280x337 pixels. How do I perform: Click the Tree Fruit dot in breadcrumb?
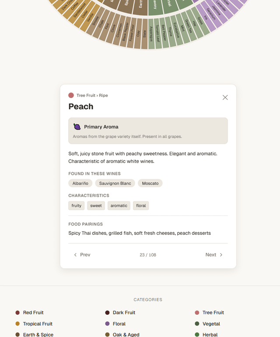pos(71,95)
